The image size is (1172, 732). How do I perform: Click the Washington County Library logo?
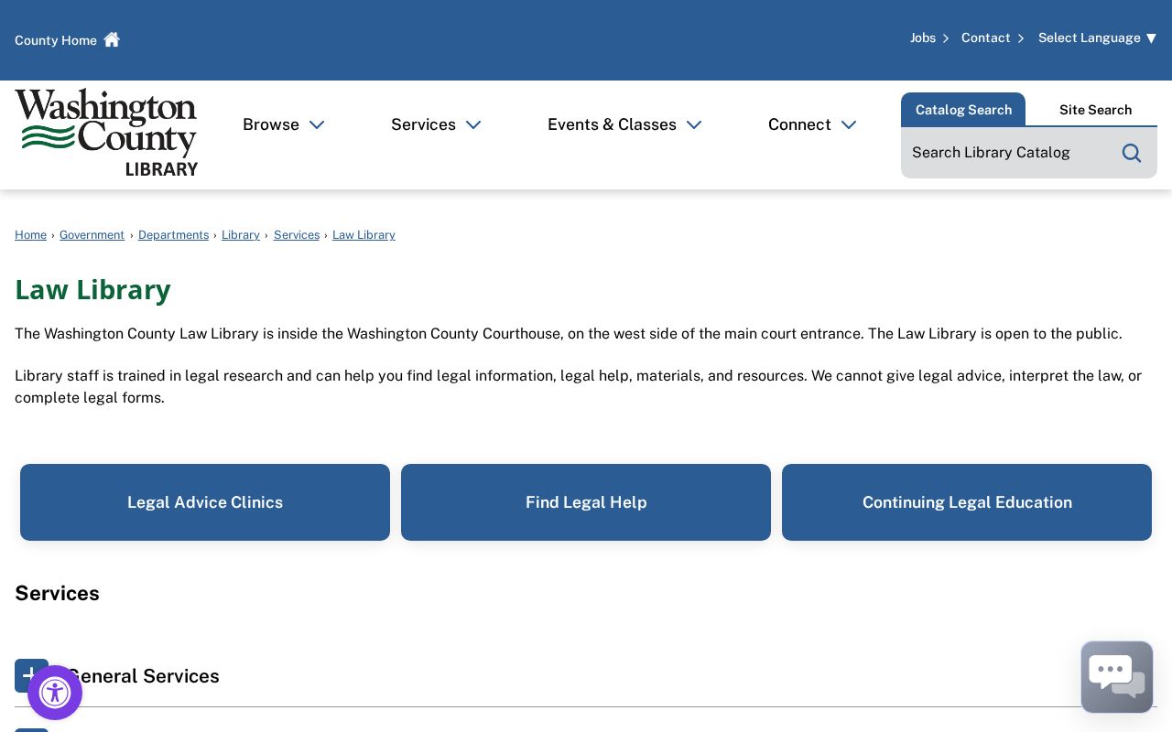106,133
